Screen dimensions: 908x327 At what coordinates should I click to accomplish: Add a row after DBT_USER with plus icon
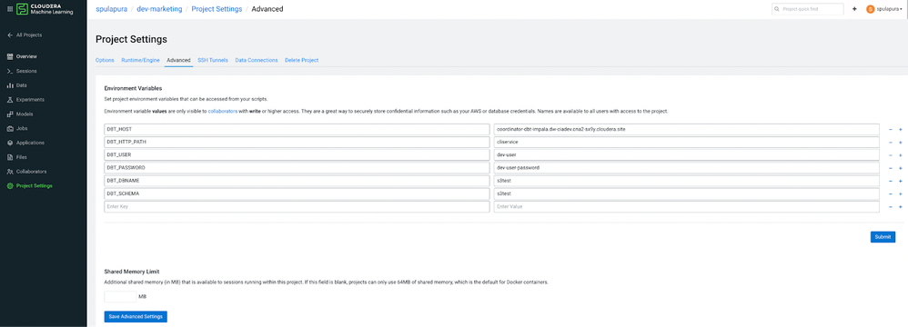(x=901, y=154)
